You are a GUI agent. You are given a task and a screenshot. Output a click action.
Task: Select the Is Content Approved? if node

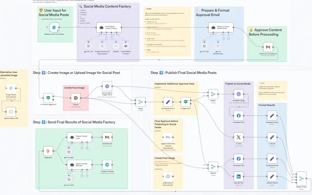click(48, 98)
